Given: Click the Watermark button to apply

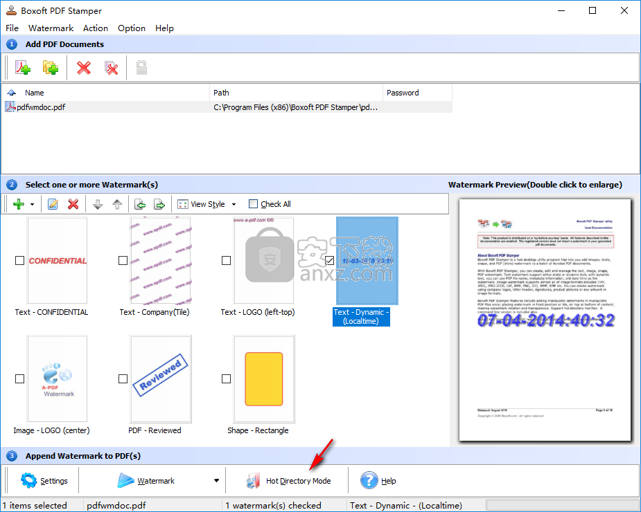Looking at the screenshot, I should point(146,481).
